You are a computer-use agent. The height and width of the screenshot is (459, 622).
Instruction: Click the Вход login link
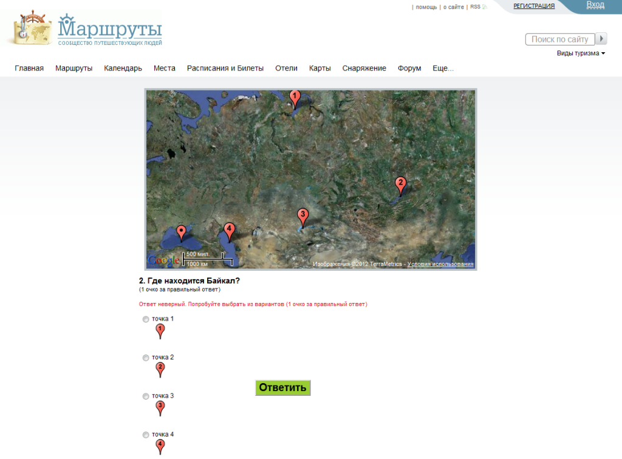coord(595,5)
